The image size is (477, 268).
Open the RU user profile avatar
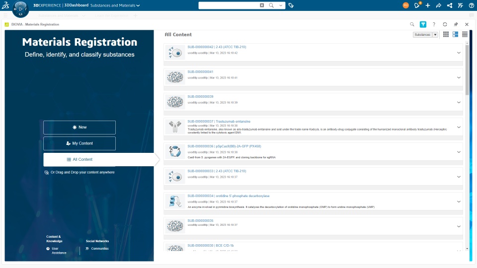pos(405,5)
